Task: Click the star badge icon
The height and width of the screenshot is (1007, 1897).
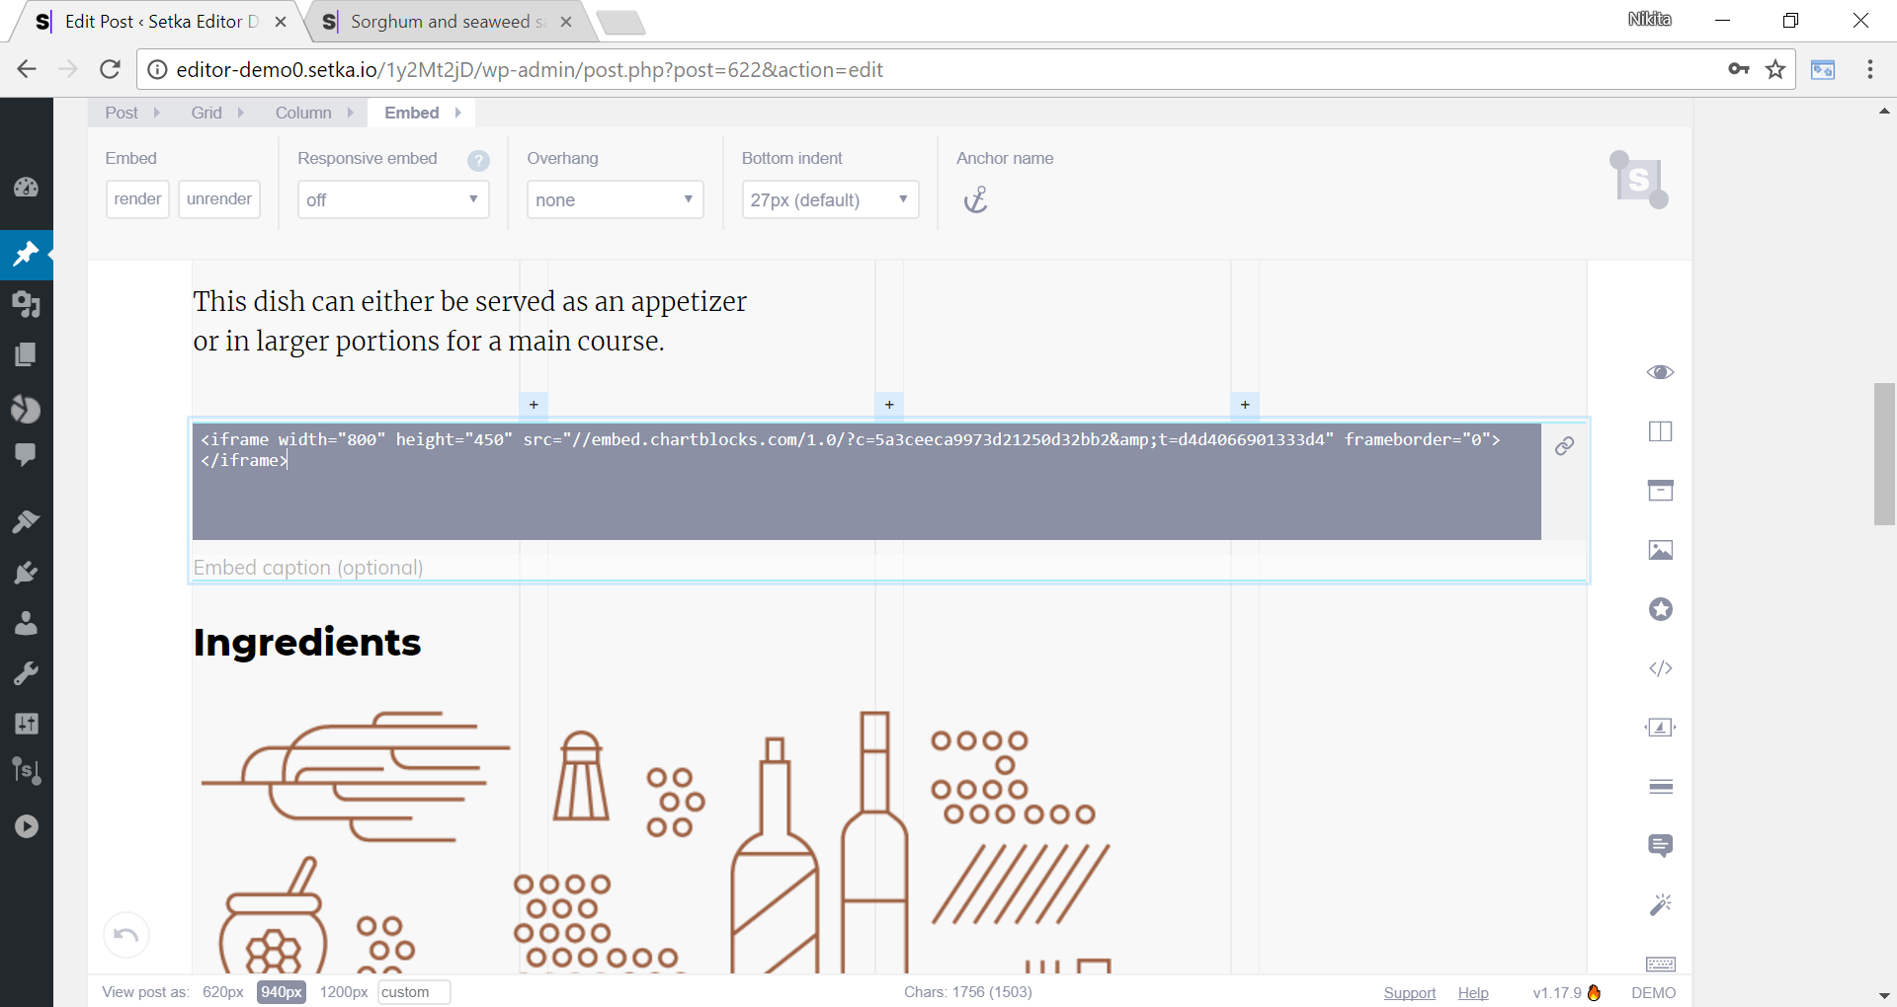Action: (x=1660, y=609)
